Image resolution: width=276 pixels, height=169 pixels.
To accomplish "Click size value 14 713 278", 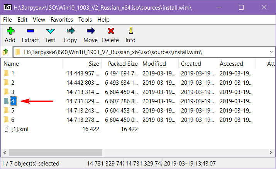I will (83, 120).
